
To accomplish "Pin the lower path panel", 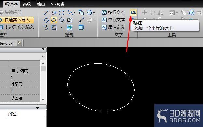I will 37,107.
